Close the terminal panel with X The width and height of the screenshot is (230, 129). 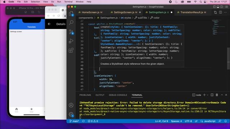(226, 95)
